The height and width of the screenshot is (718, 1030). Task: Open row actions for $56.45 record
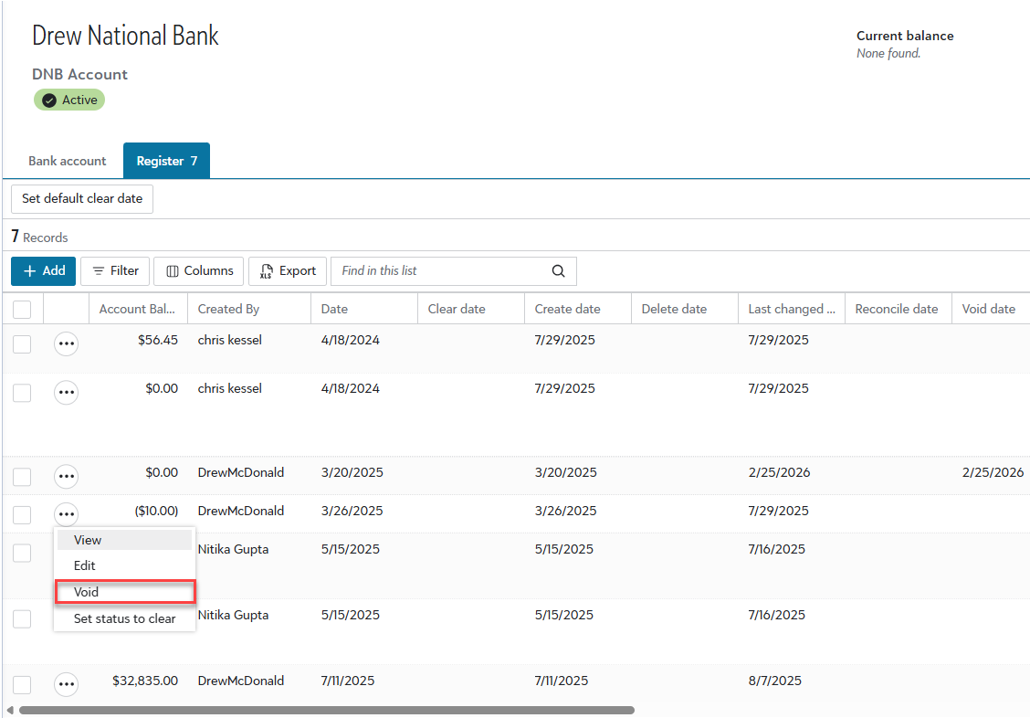tap(66, 344)
